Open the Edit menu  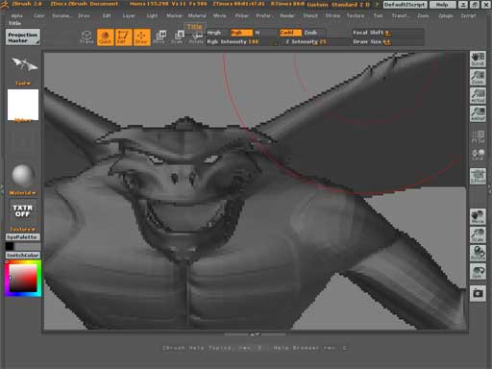coord(107,15)
